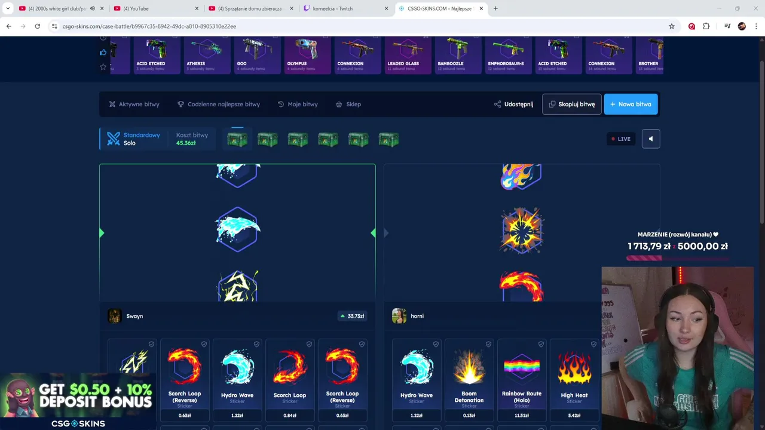Viewport: 765px width, 430px height.
Task: Open Codzienne najlepsze bitwy tab
Action: [x=219, y=104]
